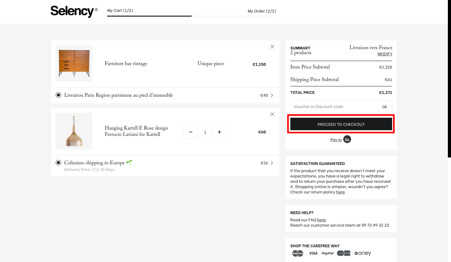This screenshot has width=451, height=262.
Task: Click the page vertical scrollbar
Action: (x=449, y=79)
